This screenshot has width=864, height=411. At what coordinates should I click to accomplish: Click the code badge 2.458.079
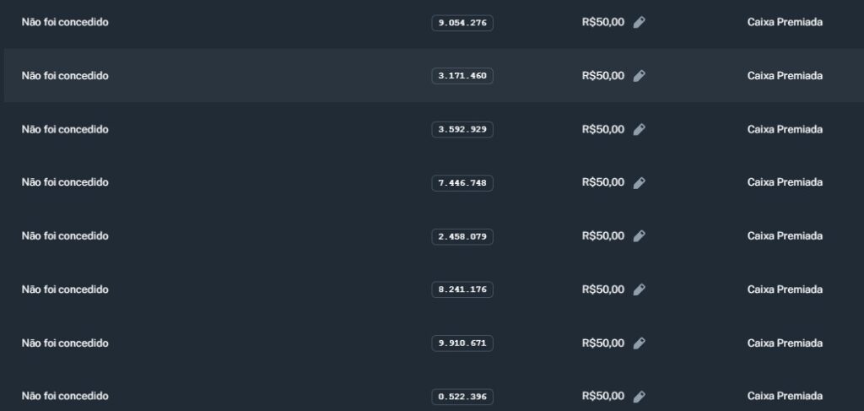(x=462, y=236)
